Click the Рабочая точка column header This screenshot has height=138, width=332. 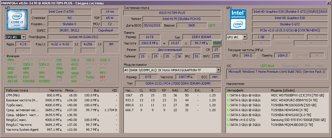pyautogui.click(x=22, y=90)
